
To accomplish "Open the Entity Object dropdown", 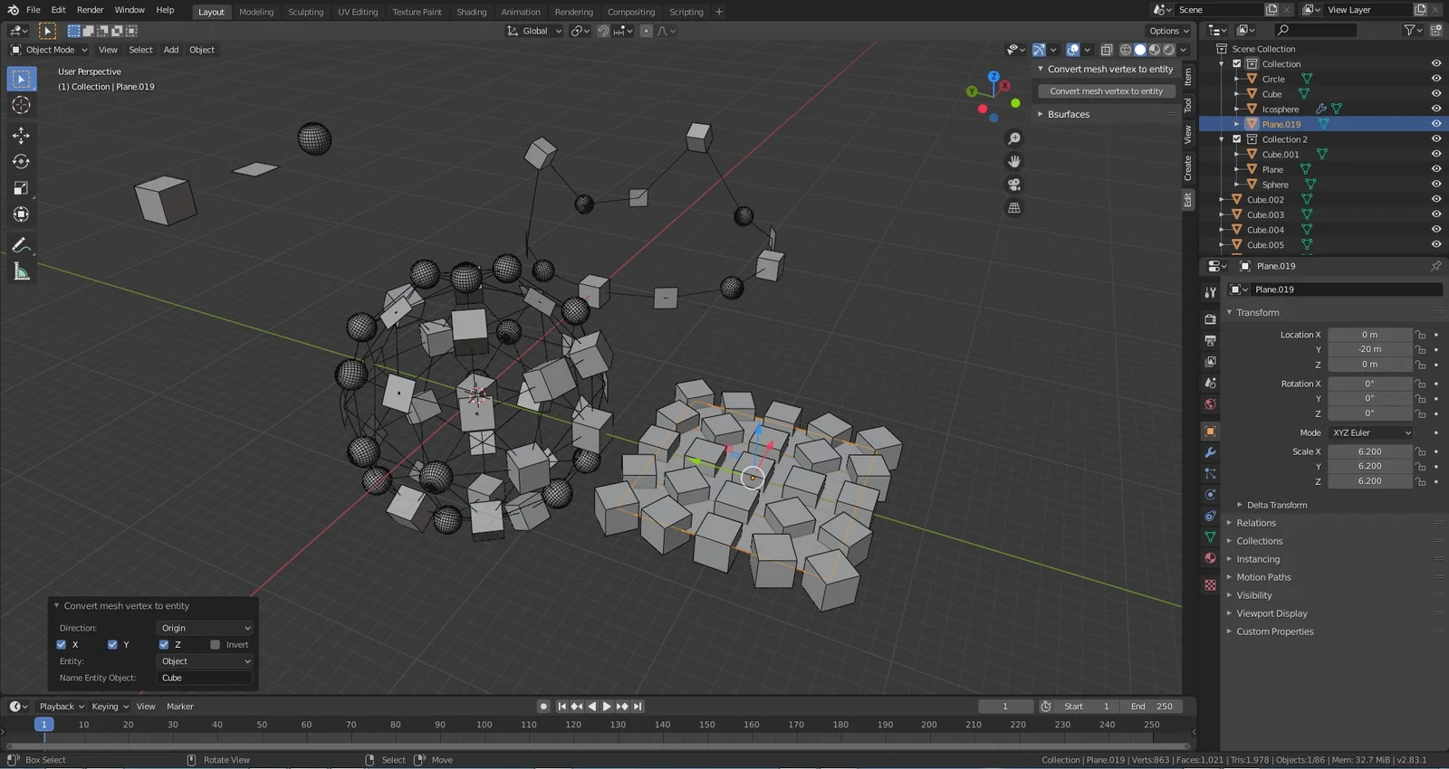I will [x=206, y=661].
